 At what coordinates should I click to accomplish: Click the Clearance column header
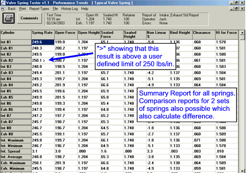tap(204, 34)
